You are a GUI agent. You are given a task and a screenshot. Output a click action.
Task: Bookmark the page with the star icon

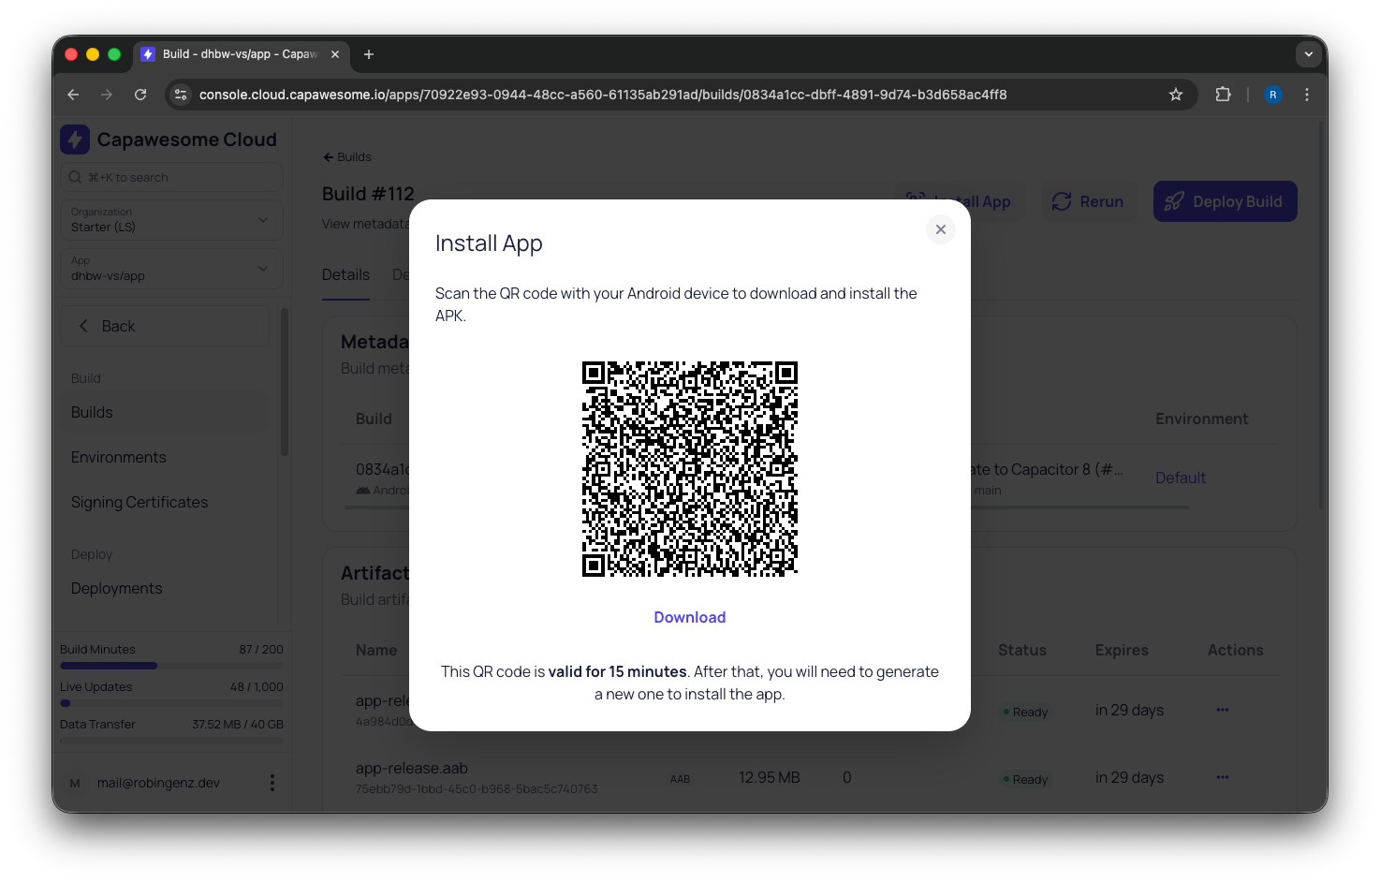tap(1176, 94)
